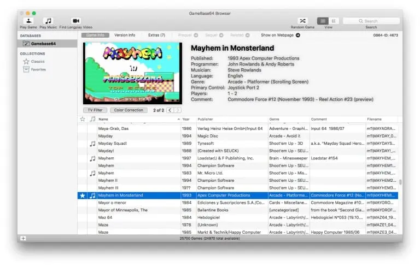This screenshot has width=420, height=267.
Task: Sort list by Comment column
Action: tap(337, 119)
